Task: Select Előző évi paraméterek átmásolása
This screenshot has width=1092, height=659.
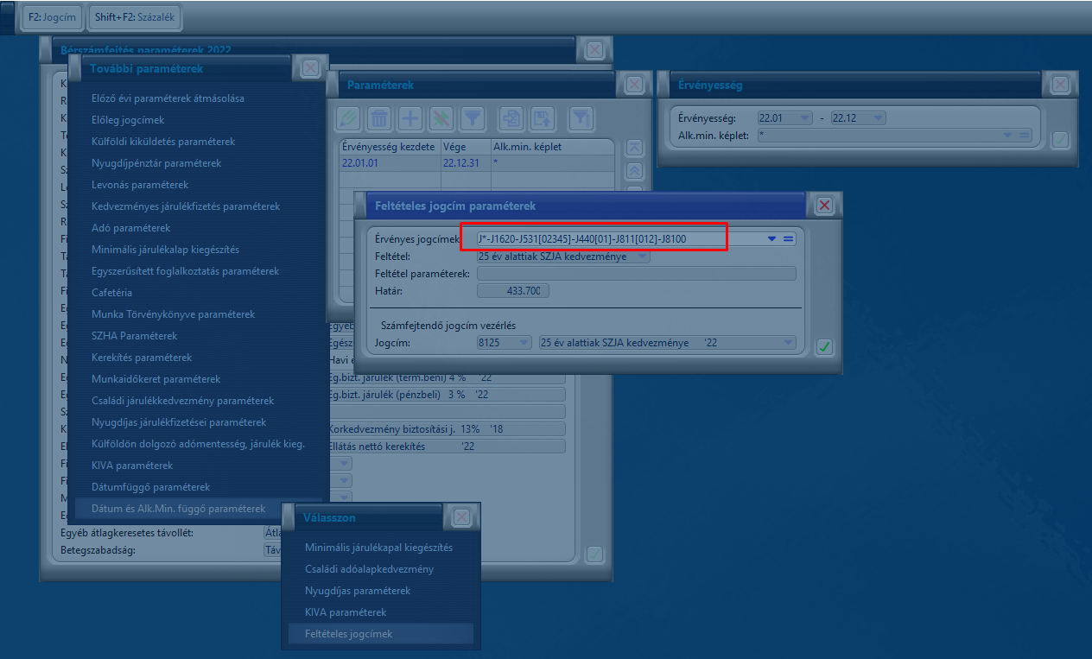Action: (x=168, y=98)
